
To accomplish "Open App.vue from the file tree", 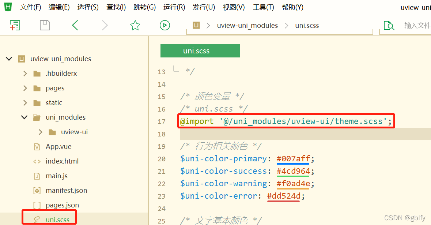I will [58, 147].
